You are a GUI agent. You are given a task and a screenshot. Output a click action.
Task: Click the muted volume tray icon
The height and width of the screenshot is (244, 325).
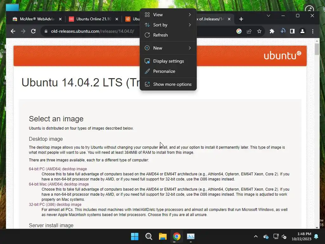click(x=284, y=236)
